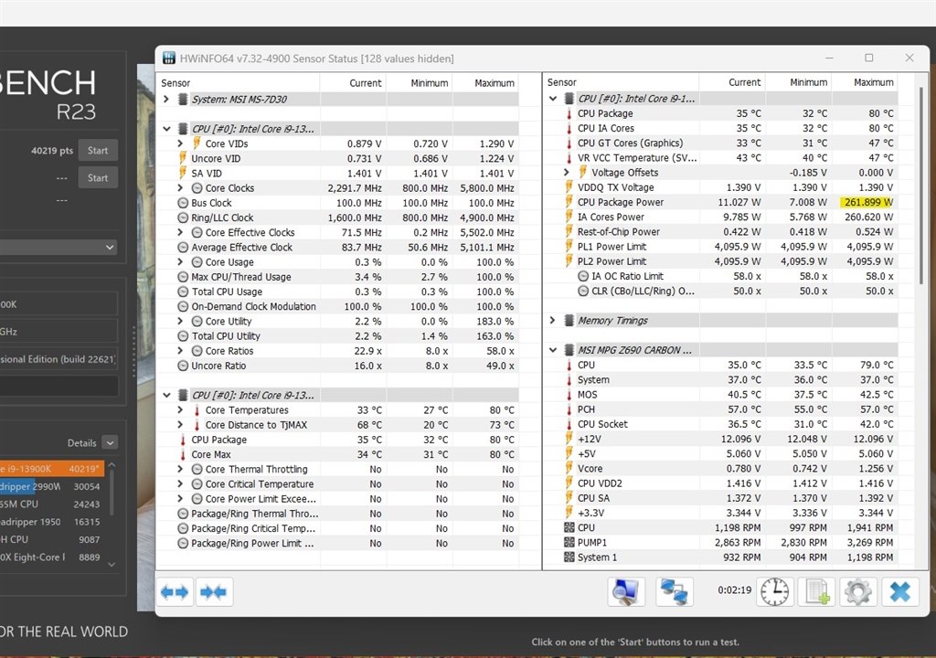Click the Total CPU Usage circle icon
Screen dimensions: 936x658
pyautogui.click(x=183, y=292)
